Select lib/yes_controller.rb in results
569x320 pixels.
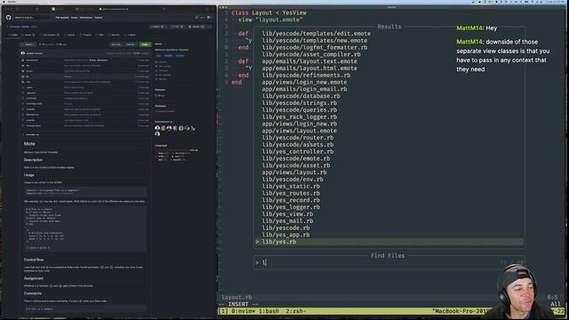tap(298, 152)
